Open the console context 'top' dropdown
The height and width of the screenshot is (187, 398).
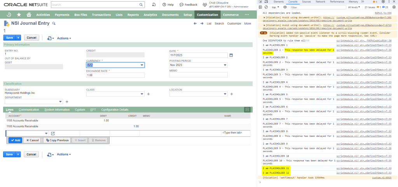click(x=276, y=7)
